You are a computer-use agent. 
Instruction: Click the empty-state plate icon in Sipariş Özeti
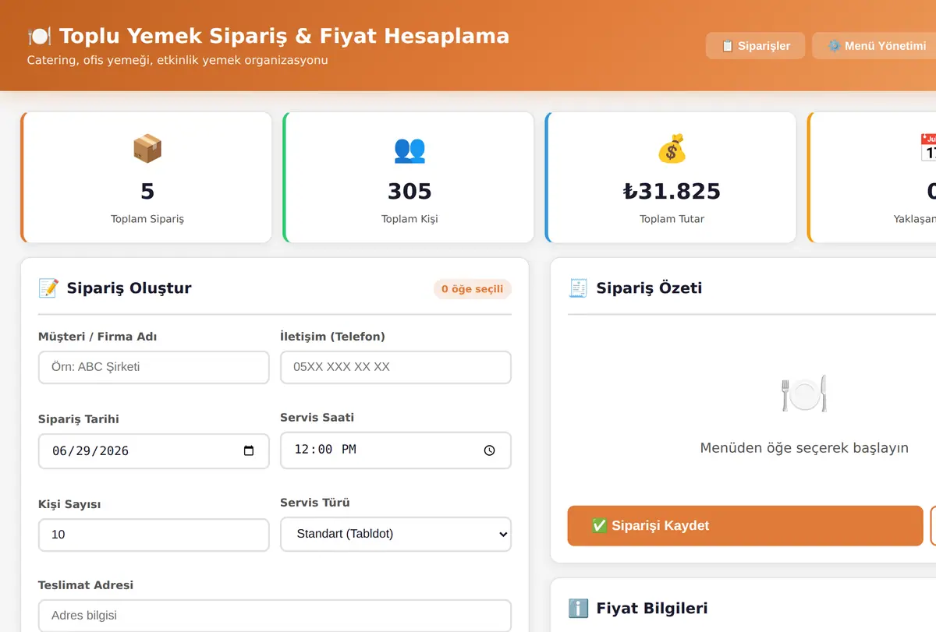click(x=804, y=394)
